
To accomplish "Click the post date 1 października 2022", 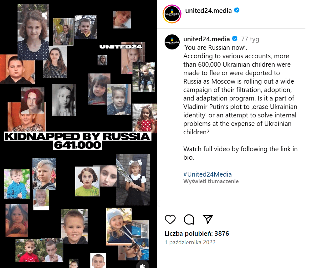I will 190,242.
